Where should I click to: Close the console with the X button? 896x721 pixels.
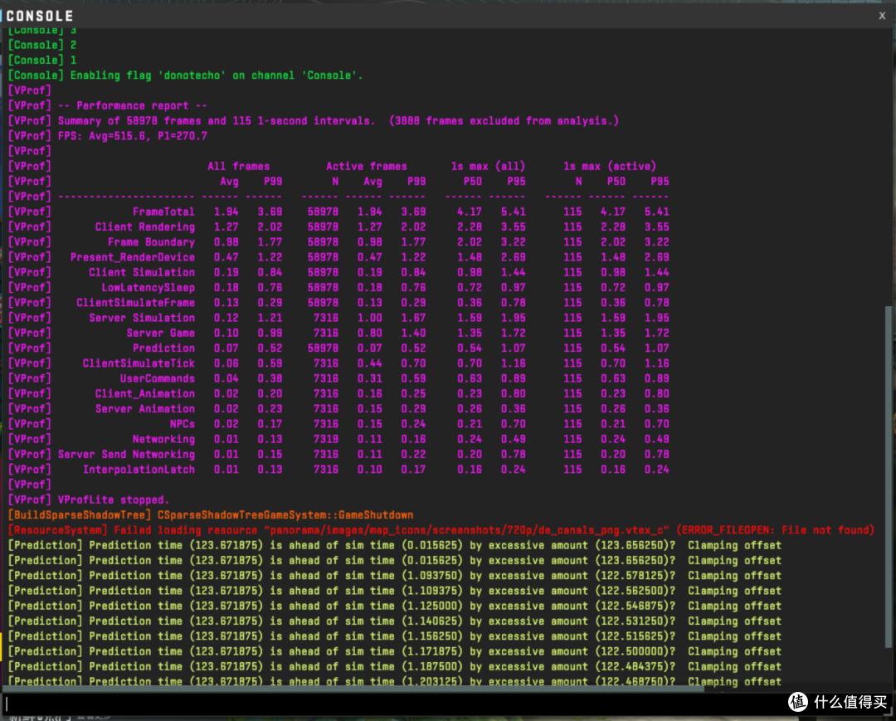point(882,16)
